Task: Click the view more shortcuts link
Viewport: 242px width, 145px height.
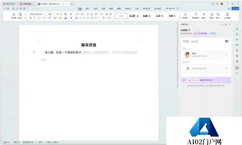Action: click(206, 80)
